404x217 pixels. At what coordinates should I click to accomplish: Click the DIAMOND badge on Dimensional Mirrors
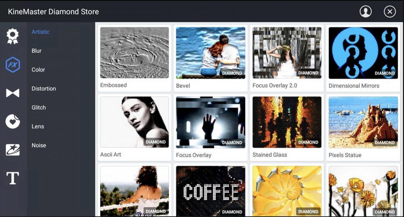coord(385,73)
